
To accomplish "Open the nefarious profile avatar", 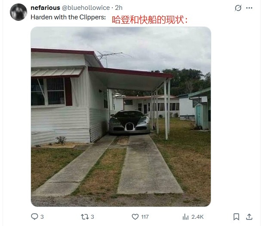I will pos(18,12).
